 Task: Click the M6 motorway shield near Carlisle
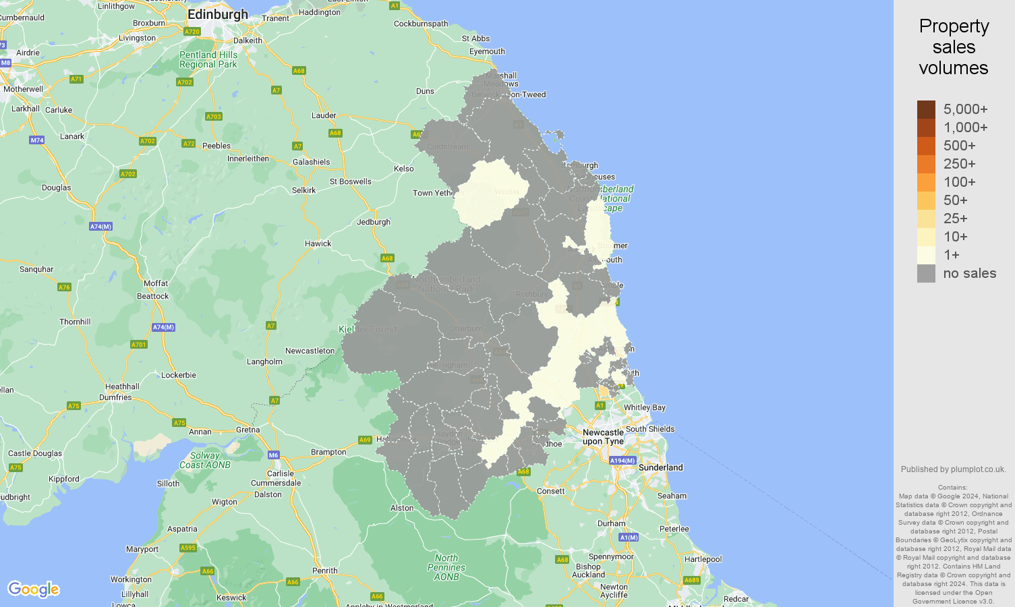[273, 455]
